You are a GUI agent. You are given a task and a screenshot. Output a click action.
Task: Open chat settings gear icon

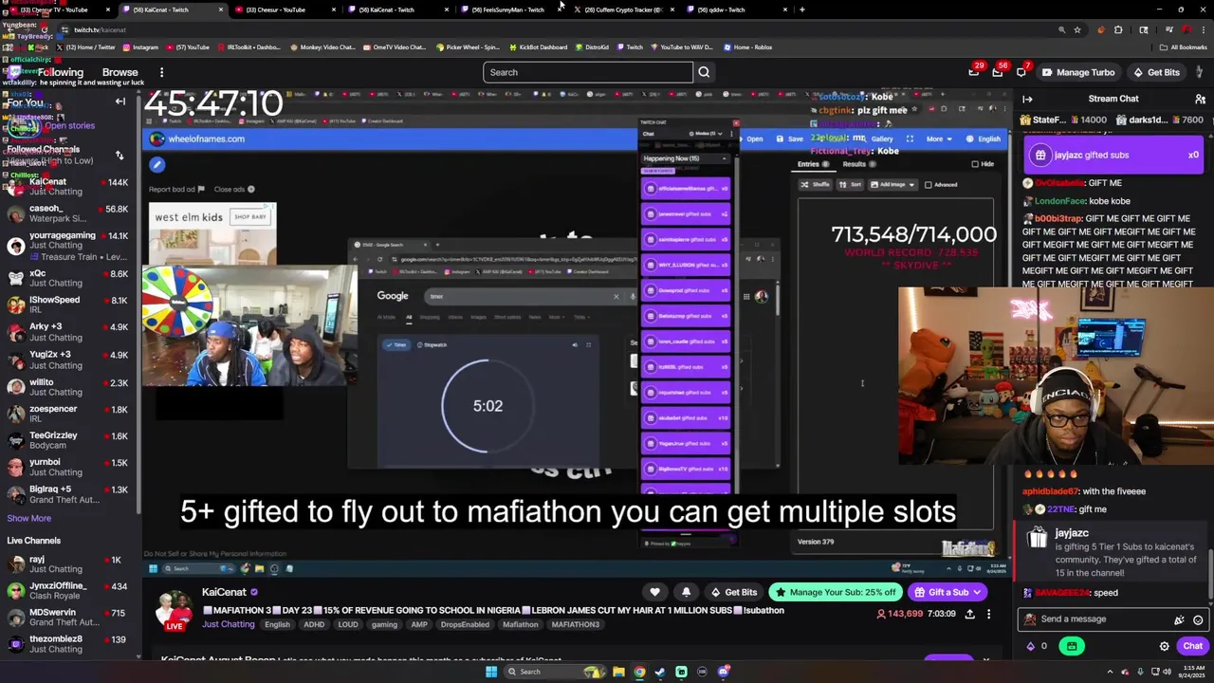(1165, 646)
